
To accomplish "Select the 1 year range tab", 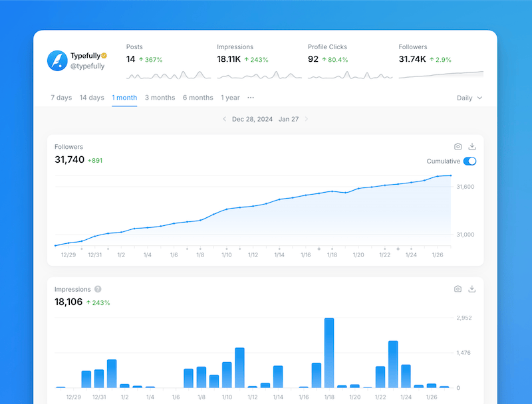I will coord(230,98).
